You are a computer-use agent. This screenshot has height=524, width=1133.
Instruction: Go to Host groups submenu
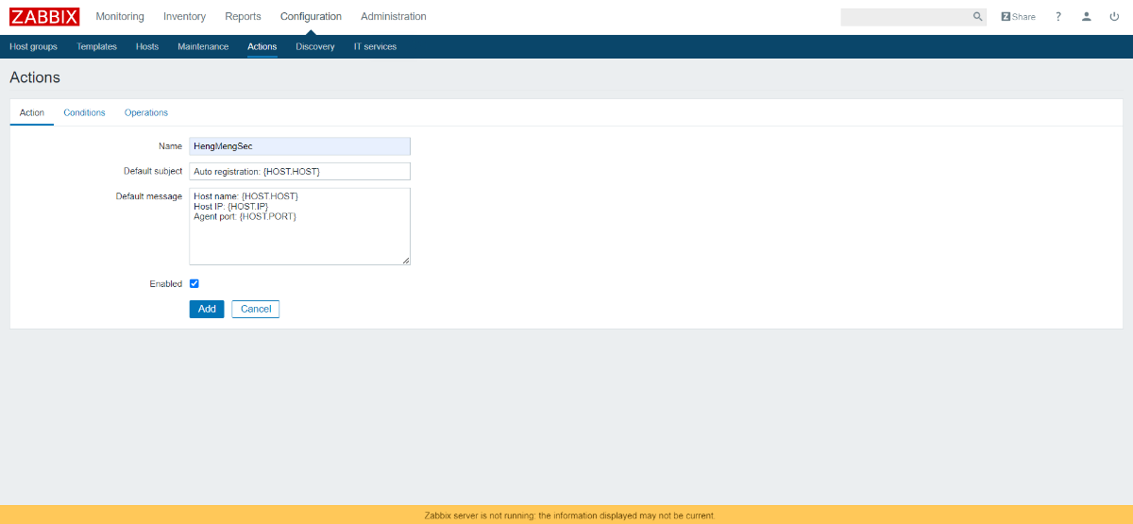pyautogui.click(x=33, y=47)
